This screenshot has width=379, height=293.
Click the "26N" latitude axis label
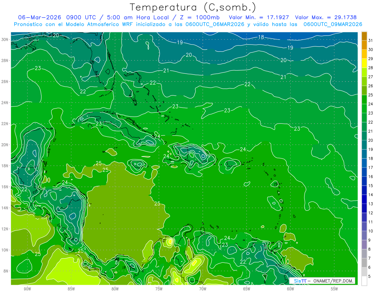[4, 82]
